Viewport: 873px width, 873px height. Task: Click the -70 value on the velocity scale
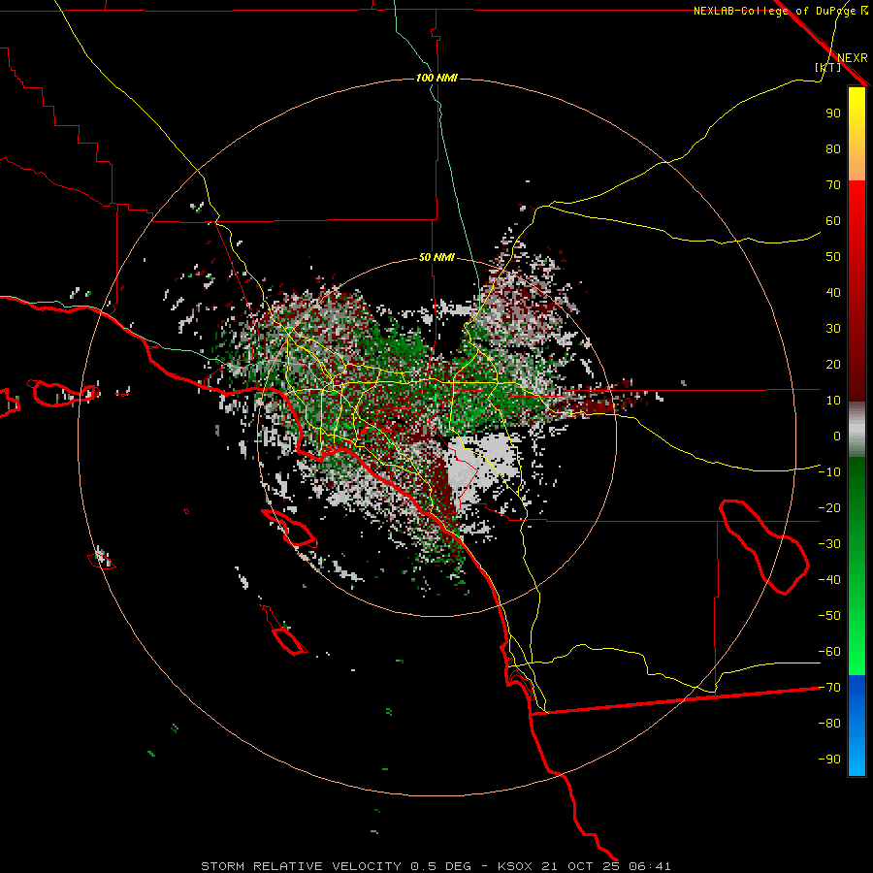pos(829,688)
